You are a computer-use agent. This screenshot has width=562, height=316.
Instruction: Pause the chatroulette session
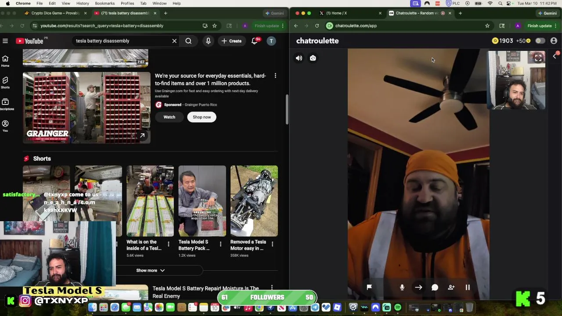[468, 287]
